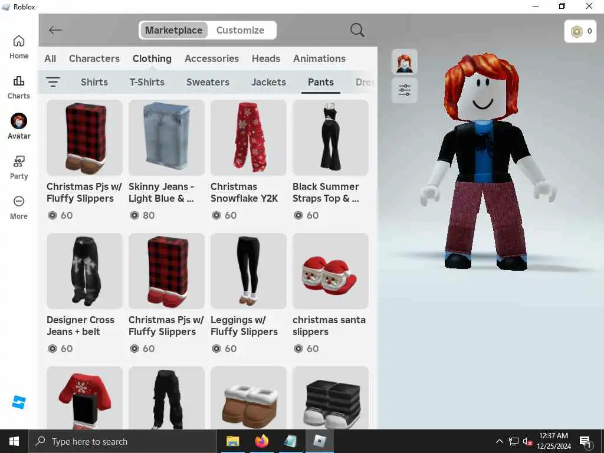Click the 3D avatar preview model
Screen dimensions: 604x453
click(x=488, y=162)
